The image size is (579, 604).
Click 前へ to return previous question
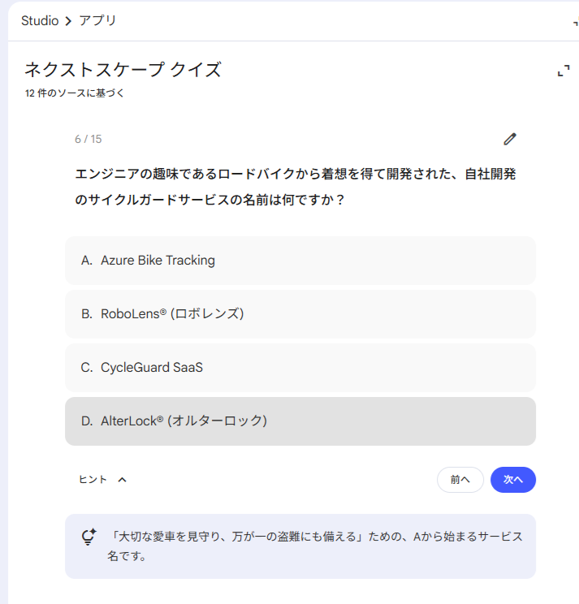click(x=460, y=480)
